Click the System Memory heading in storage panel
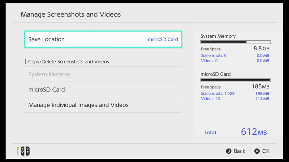Viewport: 289px width, 162px height. point(218,36)
